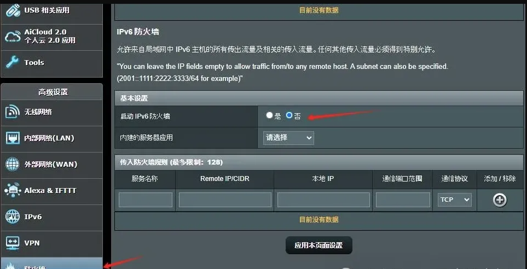The height and width of the screenshot is (269, 527).
Task: Open the Alexa & IFTTT icon
Action: click(13, 190)
